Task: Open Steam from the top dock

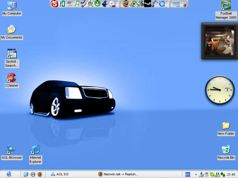Action: 147,4
